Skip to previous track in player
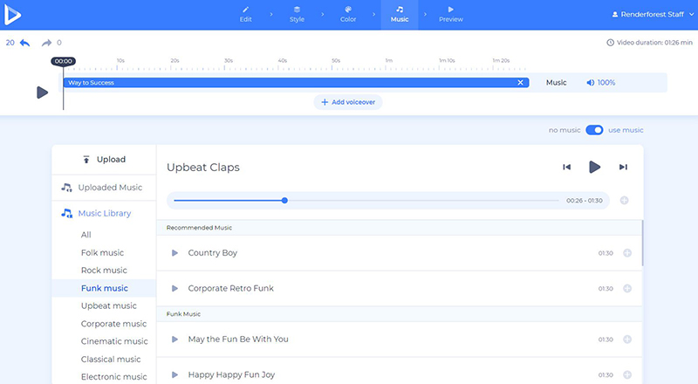Image resolution: width=698 pixels, height=384 pixels. (x=566, y=167)
